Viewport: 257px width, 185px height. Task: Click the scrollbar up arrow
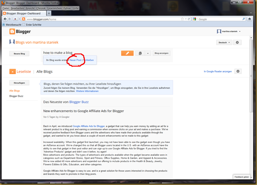tap(251, 38)
